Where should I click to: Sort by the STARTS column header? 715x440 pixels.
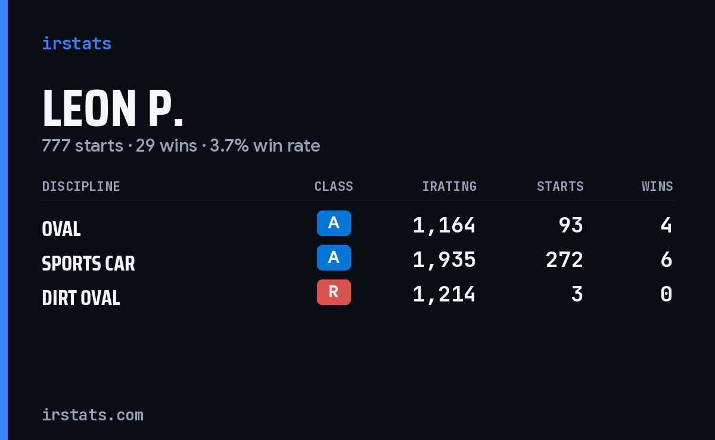560,186
